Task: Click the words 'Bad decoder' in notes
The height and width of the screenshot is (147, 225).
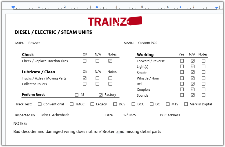Action: click(25, 132)
